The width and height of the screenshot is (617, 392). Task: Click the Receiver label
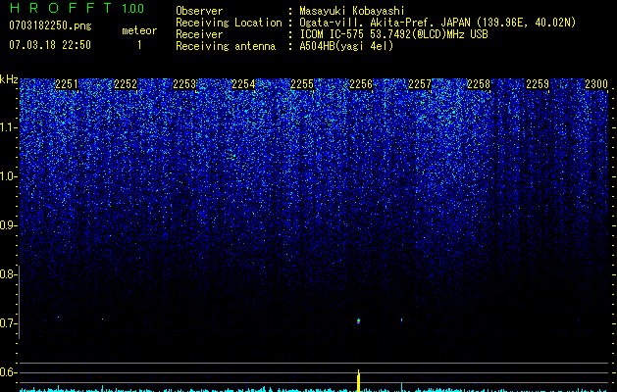pyautogui.click(x=199, y=34)
